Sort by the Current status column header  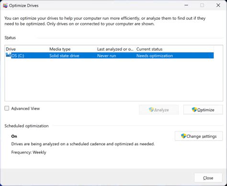point(149,49)
